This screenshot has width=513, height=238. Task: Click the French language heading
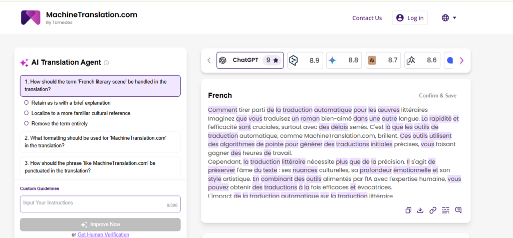click(220, 96)
